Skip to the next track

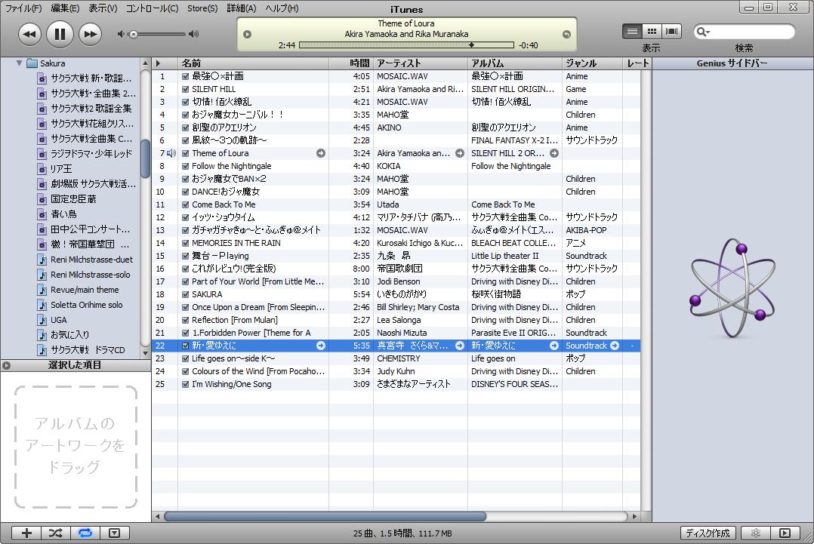point(91,34)
